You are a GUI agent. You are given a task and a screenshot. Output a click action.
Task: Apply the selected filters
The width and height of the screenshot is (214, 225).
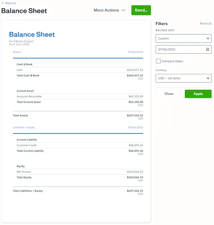click(x=198, y=94)
